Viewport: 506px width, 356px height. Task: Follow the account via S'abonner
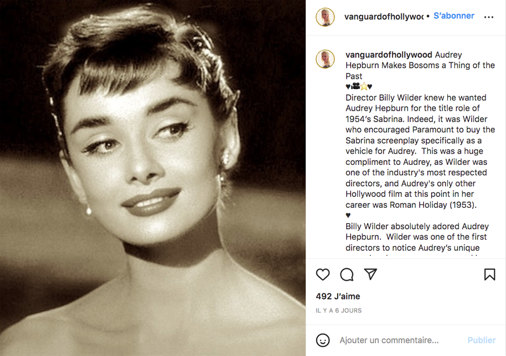click(x=454, y=16)
